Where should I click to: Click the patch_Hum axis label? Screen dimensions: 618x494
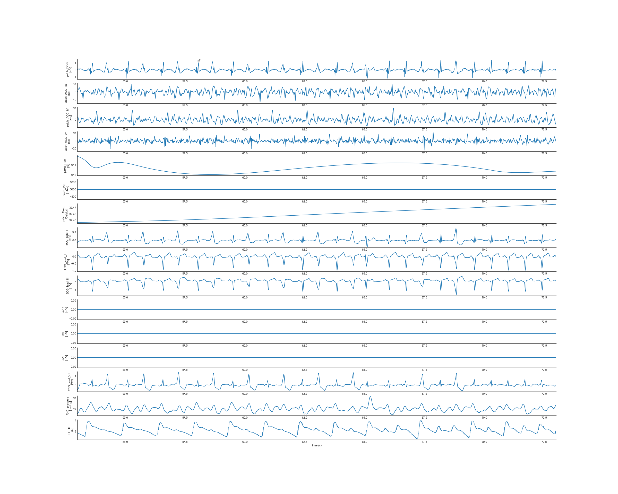(x=66, y=165)
